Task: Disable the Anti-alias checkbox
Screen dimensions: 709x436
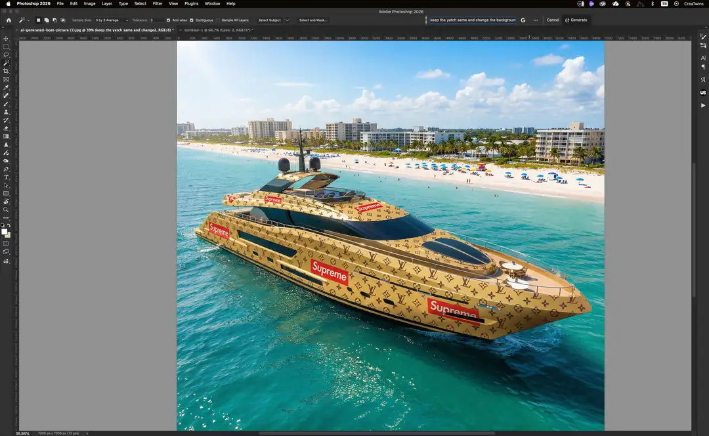Action: tap(168, 20)
